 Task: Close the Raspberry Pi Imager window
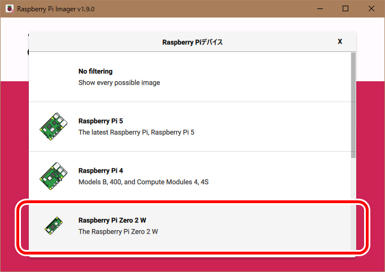(371, 9)
